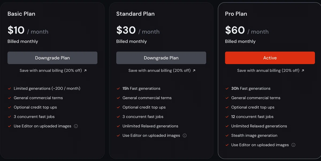Click Downgrade Plan button under Standard Plan
This screenshot has height=161, width=321.
pyautogui.click(x=161, y=58)
